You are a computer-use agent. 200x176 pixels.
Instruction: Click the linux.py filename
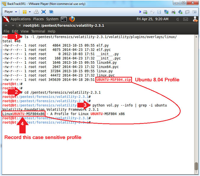click(105, 71)
